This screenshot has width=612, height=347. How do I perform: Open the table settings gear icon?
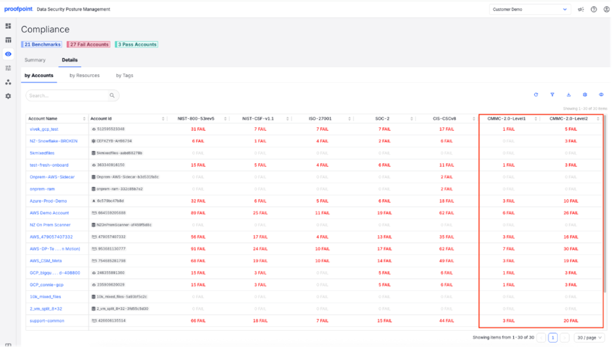(585, 94)
